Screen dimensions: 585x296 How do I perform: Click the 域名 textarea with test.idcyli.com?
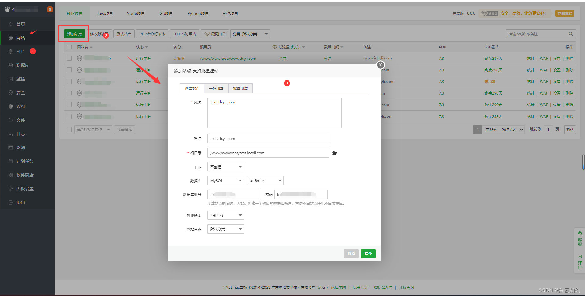[x=275, y=113]
